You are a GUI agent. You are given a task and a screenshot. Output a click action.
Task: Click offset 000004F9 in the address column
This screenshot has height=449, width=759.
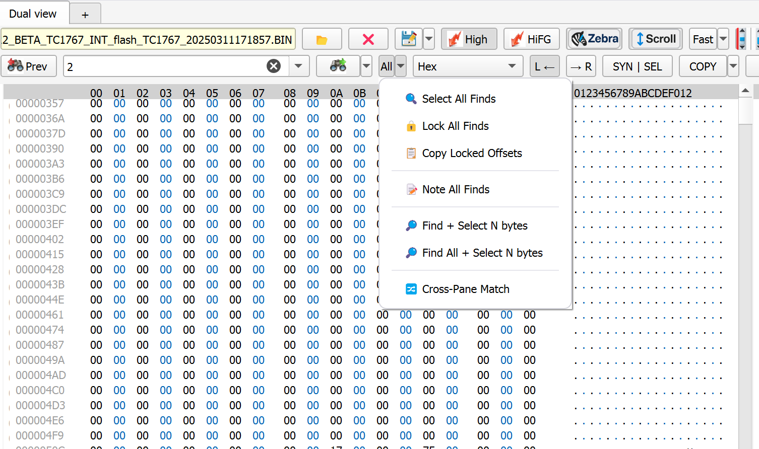coord(40,435)
